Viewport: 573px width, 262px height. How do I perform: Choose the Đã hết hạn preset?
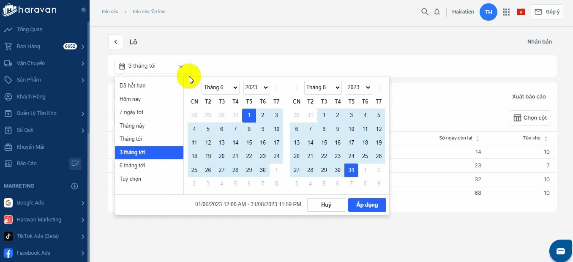click(x=132, y=86)
